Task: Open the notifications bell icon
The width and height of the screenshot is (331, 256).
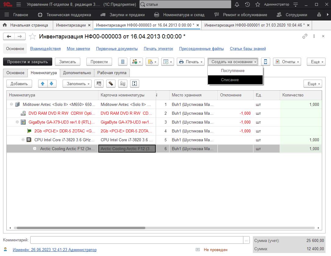Action: [237, 5]
